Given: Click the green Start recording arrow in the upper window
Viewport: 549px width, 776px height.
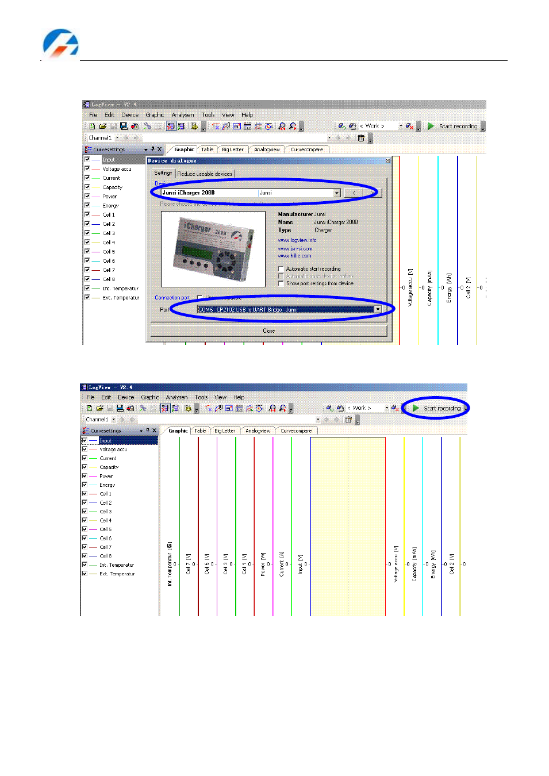Looking at the screenshot, I should (431, 126).
